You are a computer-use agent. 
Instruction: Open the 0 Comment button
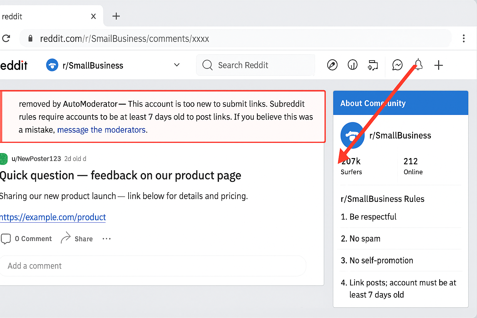[26, 239]
